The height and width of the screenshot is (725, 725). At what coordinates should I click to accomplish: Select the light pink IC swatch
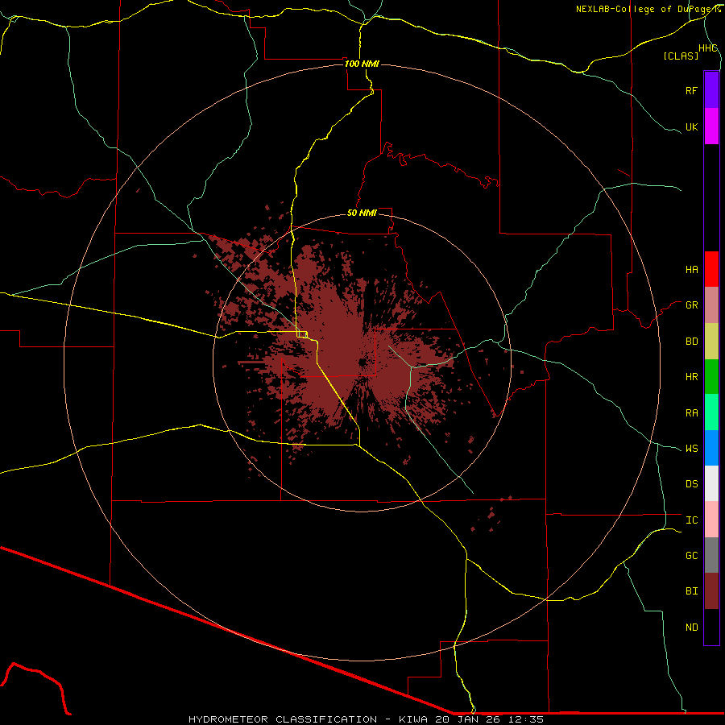coord(711,520)
